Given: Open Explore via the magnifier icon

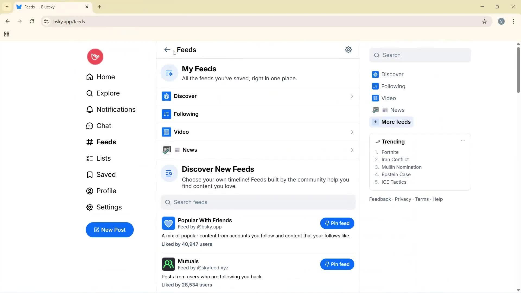Looking at the screenshot, I should coord(108,93).
